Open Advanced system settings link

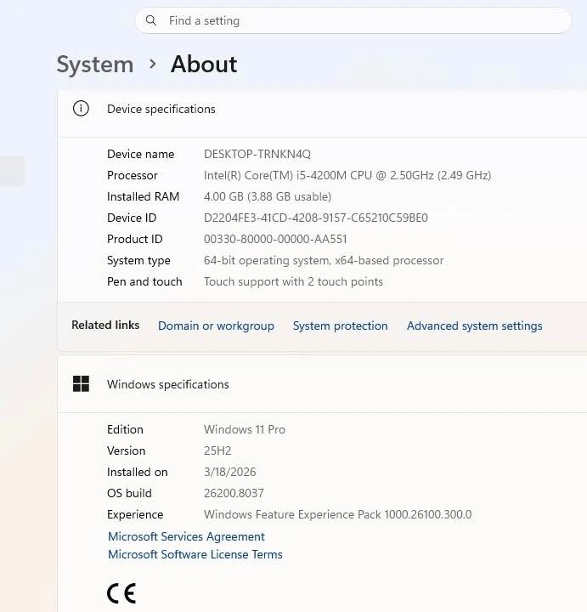[474, 326]
